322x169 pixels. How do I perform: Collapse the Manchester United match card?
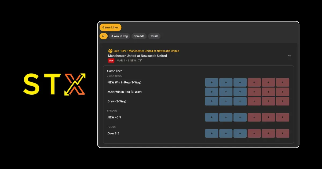click(x=289, y=56)
